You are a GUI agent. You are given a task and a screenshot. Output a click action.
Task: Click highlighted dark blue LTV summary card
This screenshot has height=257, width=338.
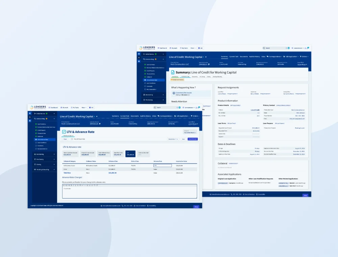pos(130,154)
